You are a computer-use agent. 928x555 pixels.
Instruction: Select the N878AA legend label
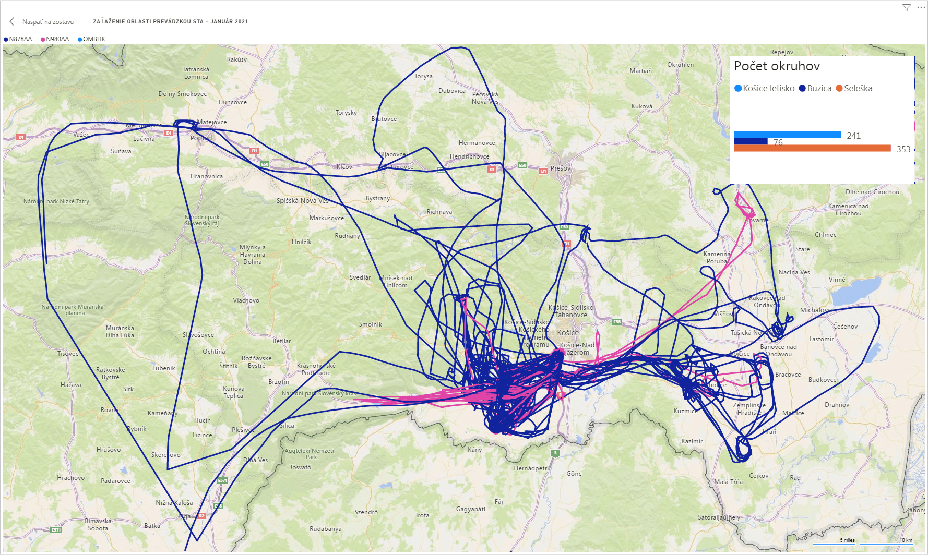(x=20, y=39)
